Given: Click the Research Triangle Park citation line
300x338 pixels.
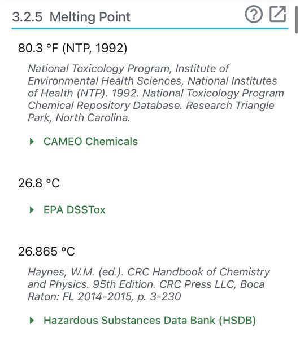Looking at the screenshot, I should point(151,106).
